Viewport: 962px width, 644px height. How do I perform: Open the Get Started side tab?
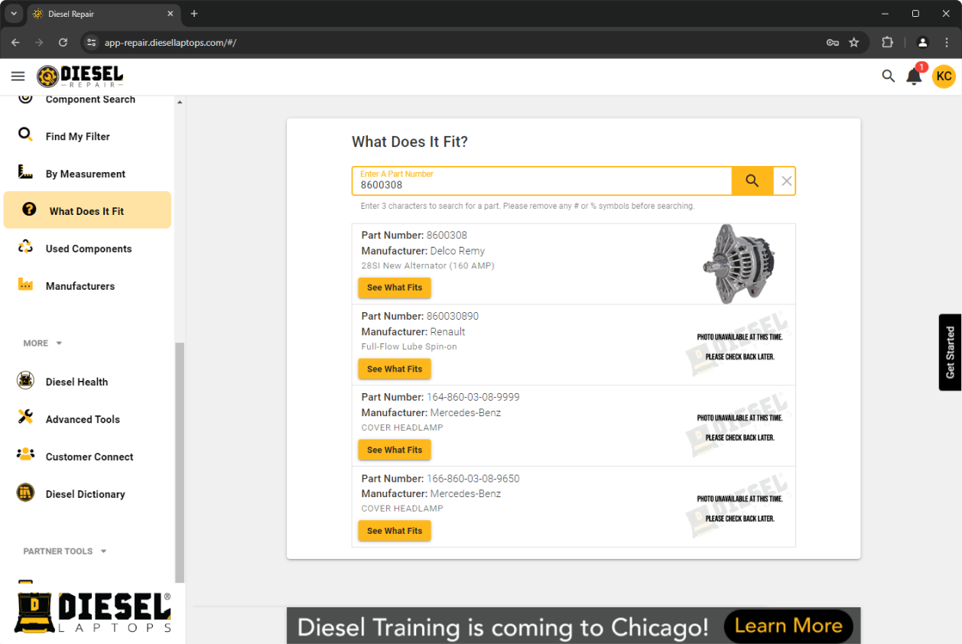point(950,353)
